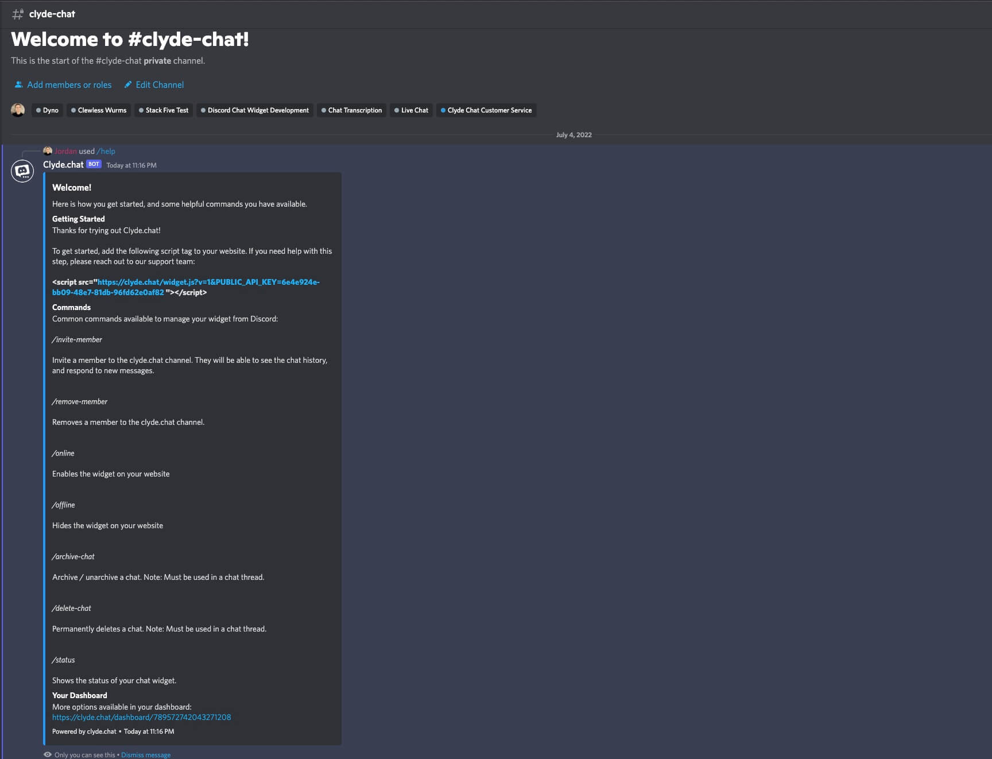Click the blue dot on Clyde Chat Customer Service role

tap(443, 110)
